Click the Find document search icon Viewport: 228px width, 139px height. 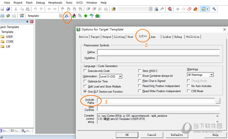point(156,9)
